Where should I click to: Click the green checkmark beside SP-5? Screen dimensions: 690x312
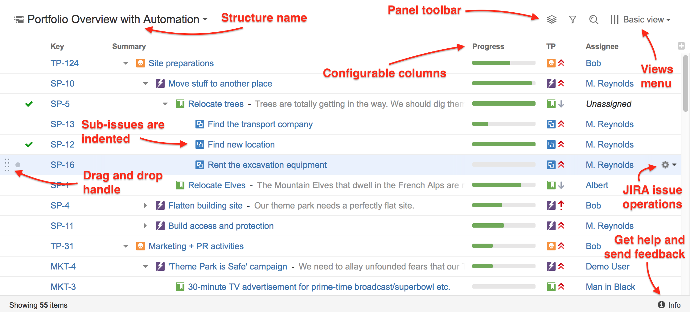[29, 104]
